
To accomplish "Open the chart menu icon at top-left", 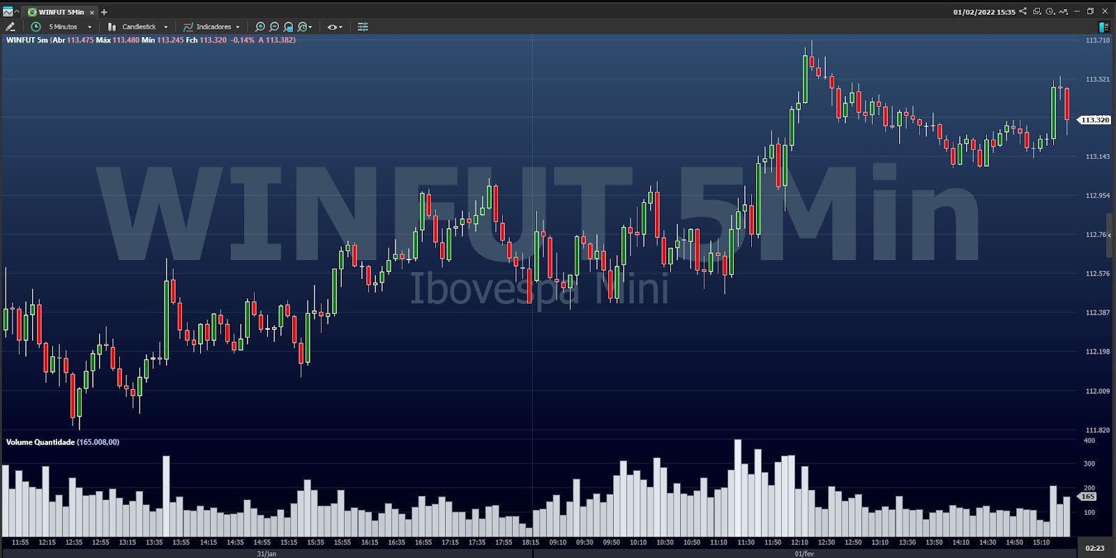I will point(8,12).
